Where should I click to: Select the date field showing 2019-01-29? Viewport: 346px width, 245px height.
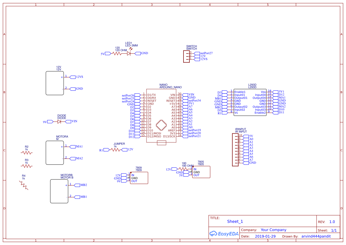265,236
